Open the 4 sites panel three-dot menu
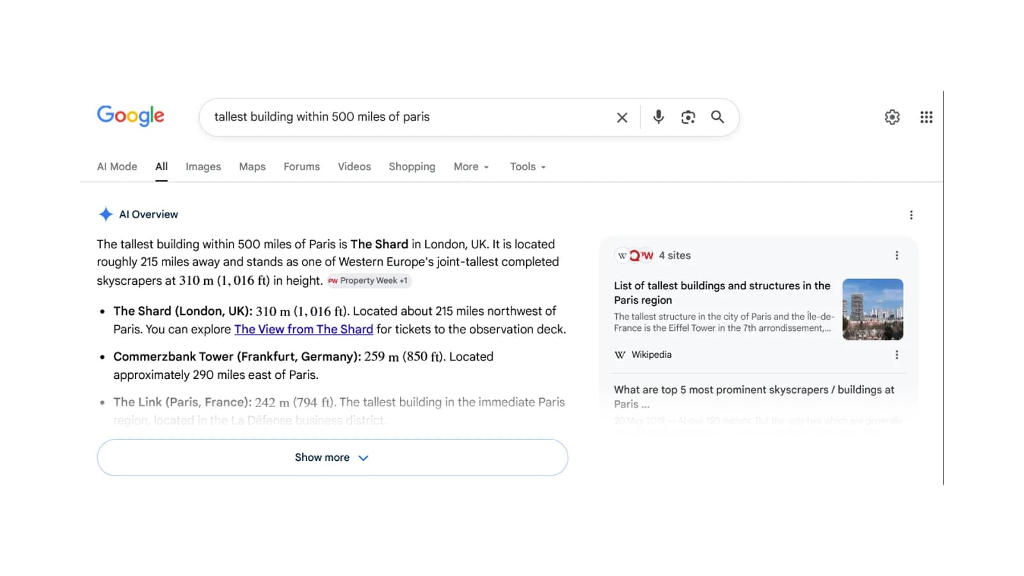The width and height of the screenshot is (1024, 576). [x=897, y=255]
